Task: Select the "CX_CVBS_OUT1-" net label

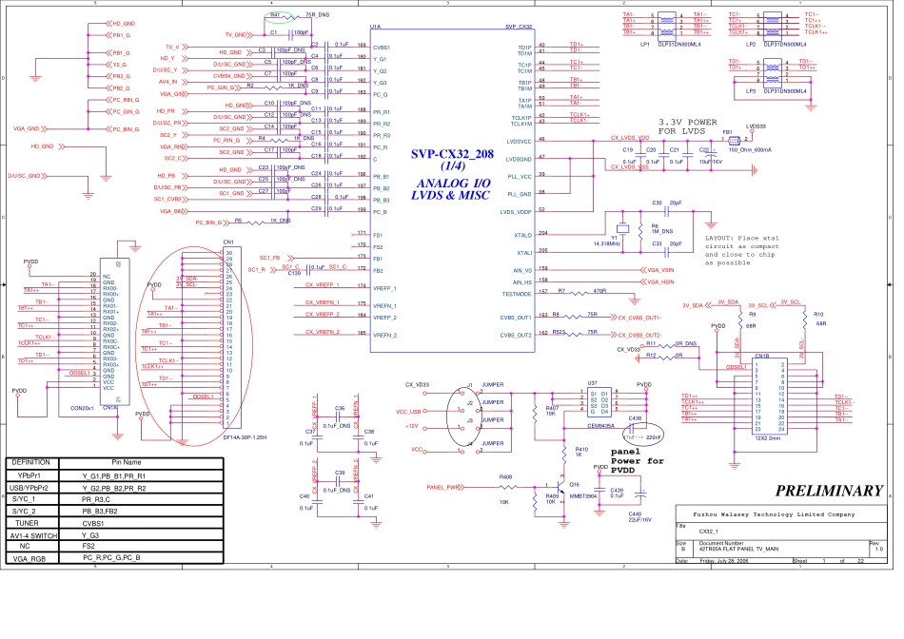Action: pyautogui.click(x=640, y=318)
